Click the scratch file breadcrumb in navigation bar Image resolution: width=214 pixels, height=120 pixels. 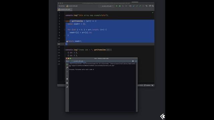[72, 6]
